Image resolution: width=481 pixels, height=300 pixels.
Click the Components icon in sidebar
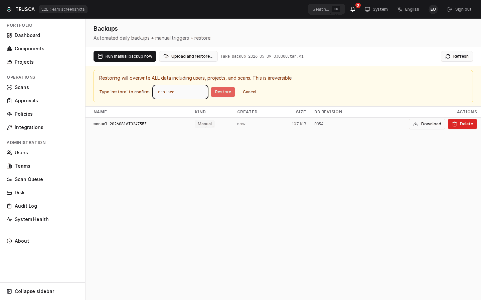tap(9, 49)
